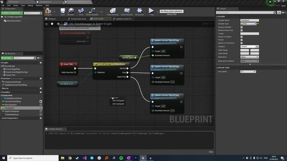Viewport: 287px width, 161px height.
Task: Click the Time Mode Enum variable node
Action: (67, 84)
